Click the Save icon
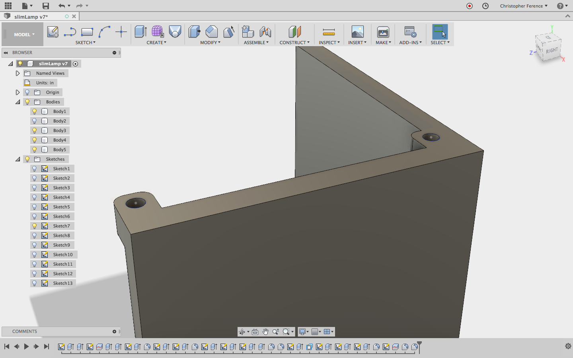The height and width of the screenshot is (358, 573). (x=46, y=6)
